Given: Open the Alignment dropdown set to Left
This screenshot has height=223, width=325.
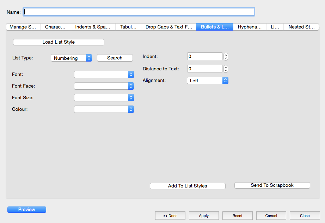Looking at the screenshot, I should [x=207, y=81].
